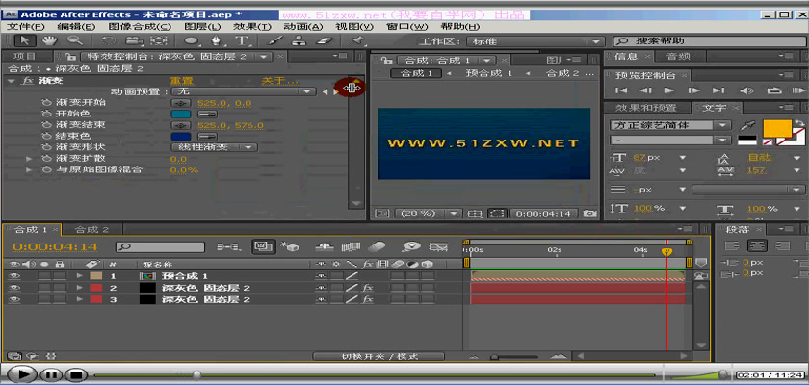Toggle the live update button in timeline
Image resolution: width=809 pixels, height=385 pixels.
pyautogui.click(x=263, y=246)
